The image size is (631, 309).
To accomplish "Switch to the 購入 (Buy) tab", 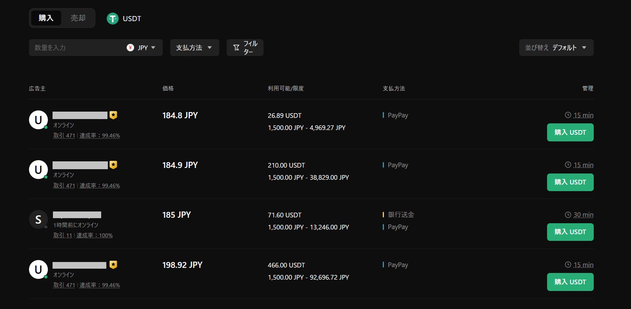I will 46,18.
